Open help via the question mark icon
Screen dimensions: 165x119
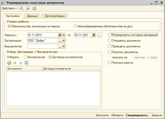[34, 8]
